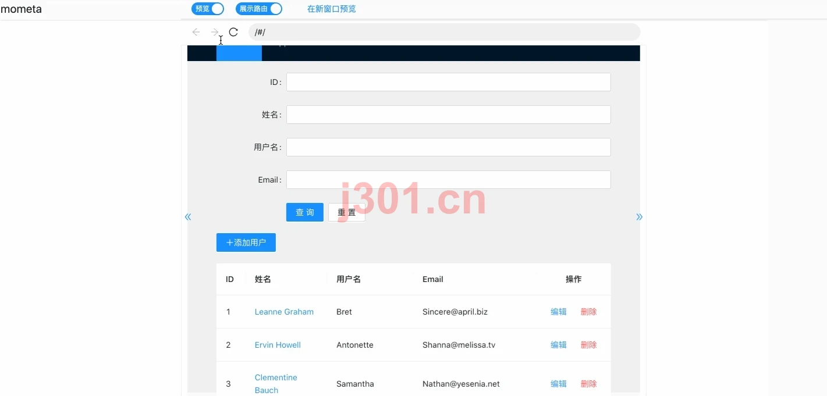Select email cell Sincere@april.biz
Viewport: 827px width, 396px height.
(455, 312)
